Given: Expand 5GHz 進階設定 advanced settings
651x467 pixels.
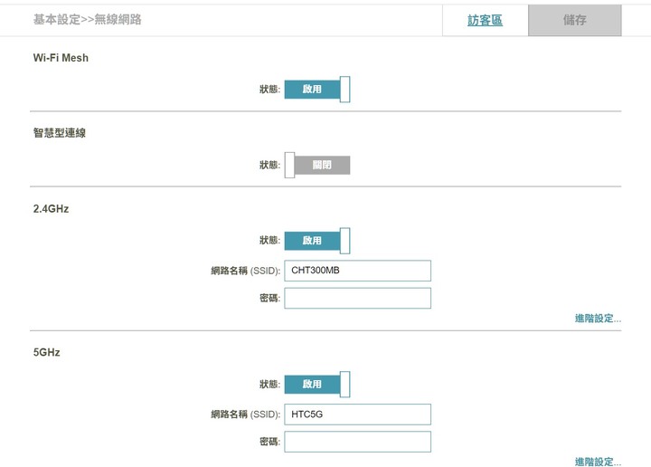Looking at the screenshot, I should 598,462.
